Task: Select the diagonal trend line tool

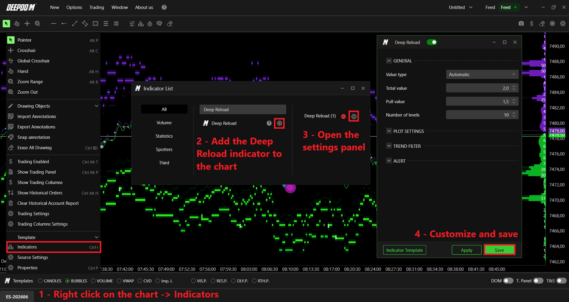Action: (x=75, y=23)
